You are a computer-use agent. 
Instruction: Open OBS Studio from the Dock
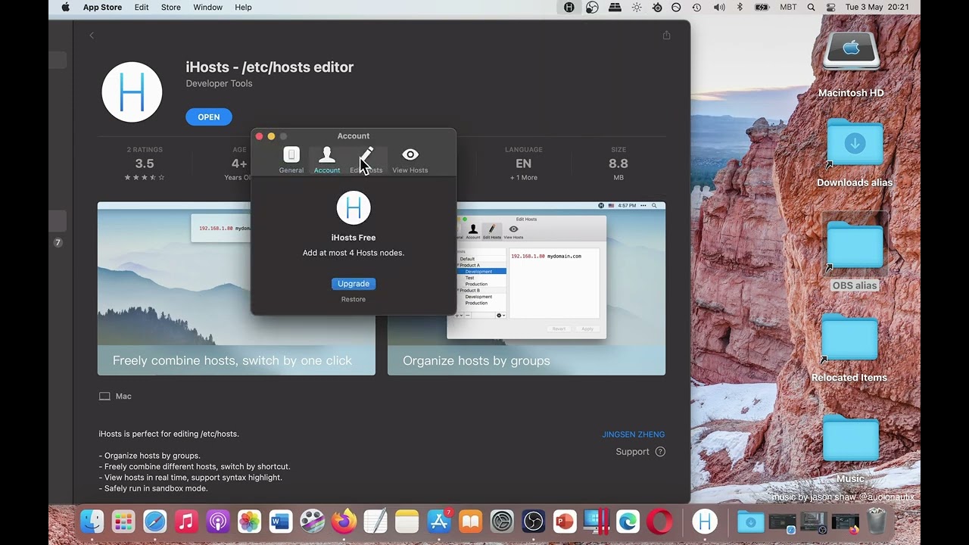[x=534, y=521]
